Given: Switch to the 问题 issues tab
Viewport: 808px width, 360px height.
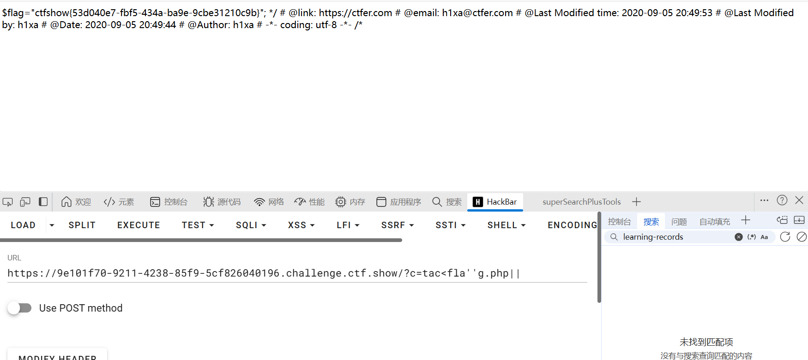Looking at the screenshot, I should pos(679,222).
